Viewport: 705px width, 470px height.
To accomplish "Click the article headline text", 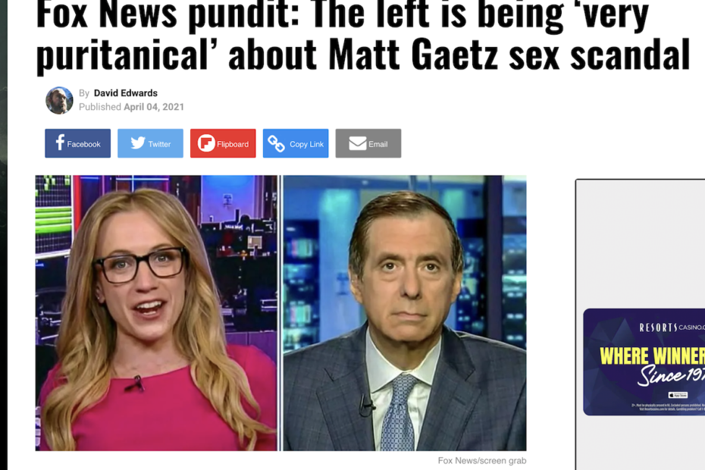I will [362, 35].
